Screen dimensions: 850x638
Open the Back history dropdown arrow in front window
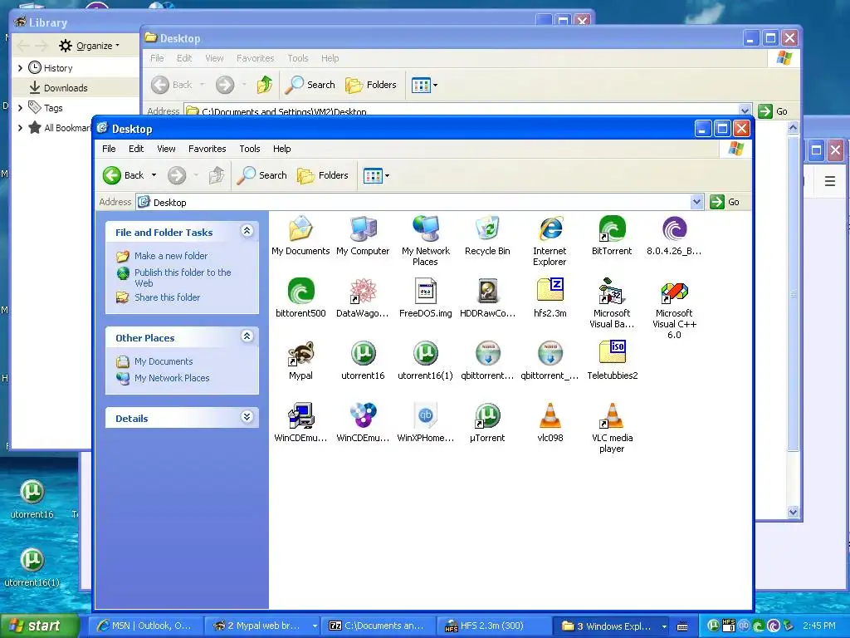pos(154,175)
